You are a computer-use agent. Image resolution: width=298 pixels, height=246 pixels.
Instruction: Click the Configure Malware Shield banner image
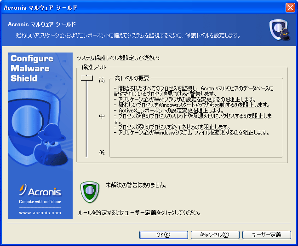pyautogui.click(x=40, y=136)
